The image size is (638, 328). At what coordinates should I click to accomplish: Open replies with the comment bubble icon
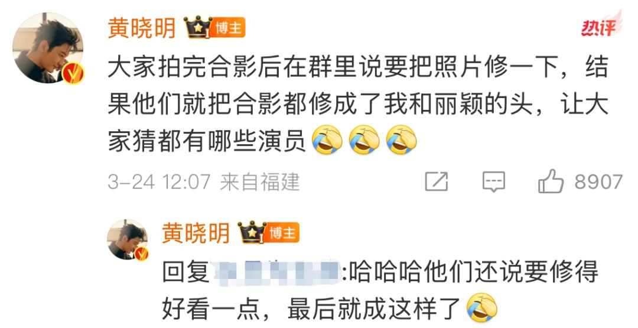tap(493, 181)
